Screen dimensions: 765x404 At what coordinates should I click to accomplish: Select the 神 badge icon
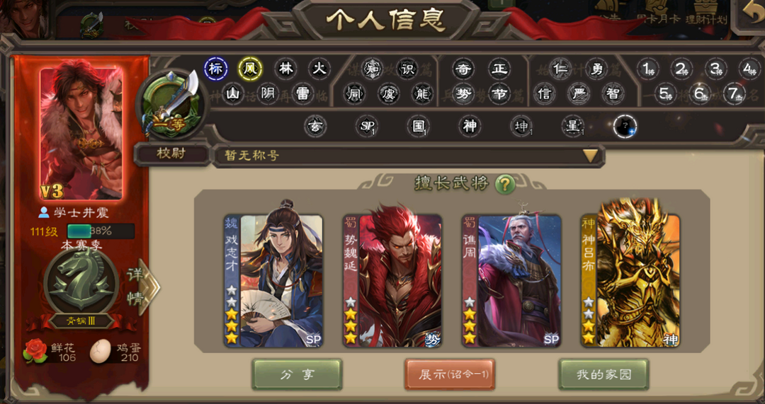(470, 127)
